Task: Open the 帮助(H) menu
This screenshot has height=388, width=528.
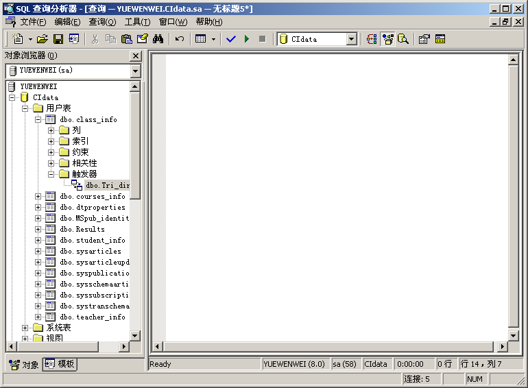Action: click(x=209, y=22)
